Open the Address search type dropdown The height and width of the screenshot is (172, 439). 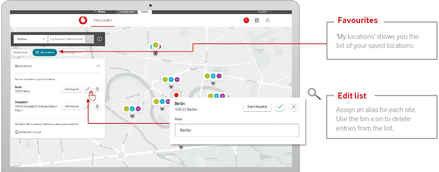click(31, 39)
